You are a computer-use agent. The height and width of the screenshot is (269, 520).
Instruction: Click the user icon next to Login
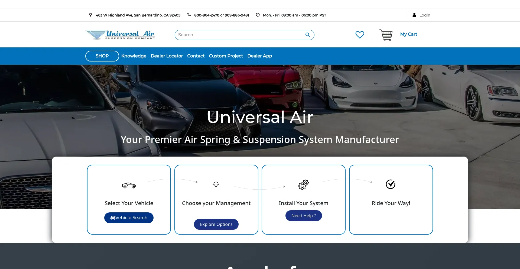click(414, 15)
